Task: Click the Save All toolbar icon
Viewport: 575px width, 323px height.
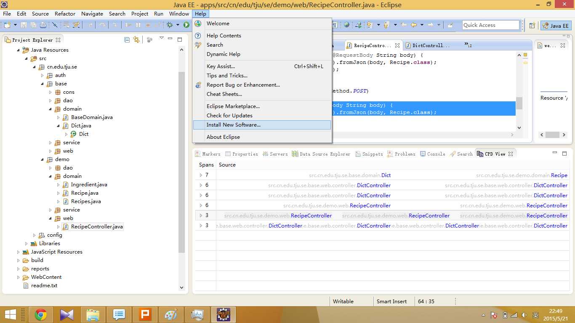Action: [x=33, y=25]
